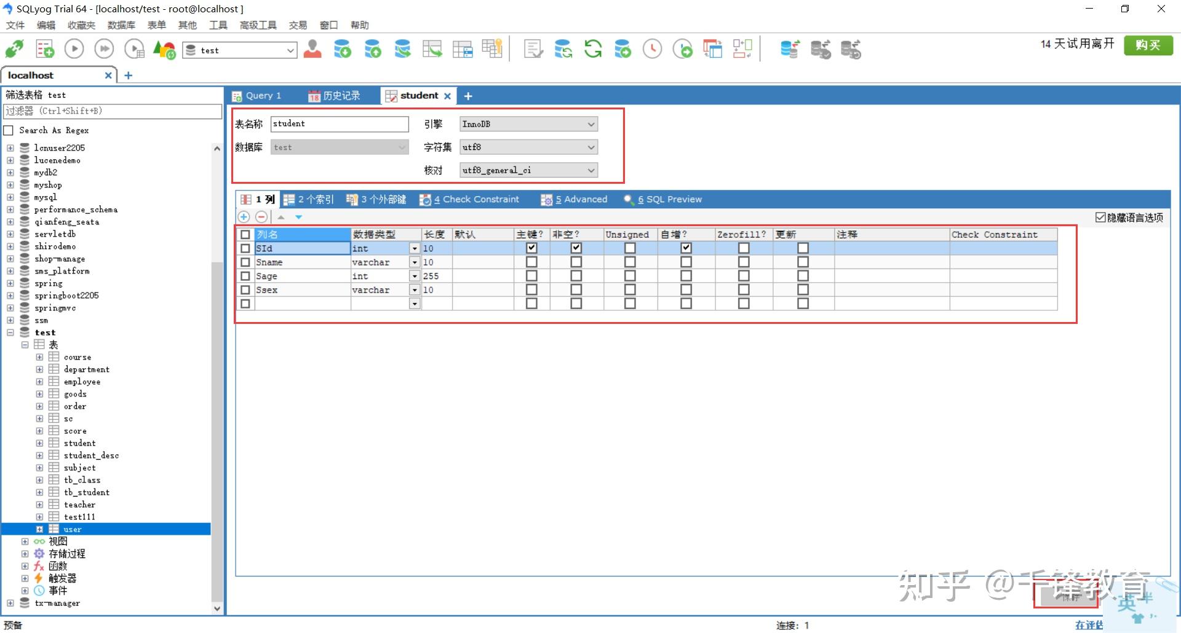1181x633 pixels.
Task: Click the new query editor icon
Action: (x=45, y=49)
